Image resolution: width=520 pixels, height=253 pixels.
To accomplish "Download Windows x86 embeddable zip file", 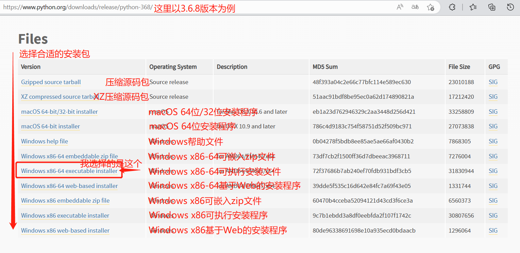I will tap(65, 201).
